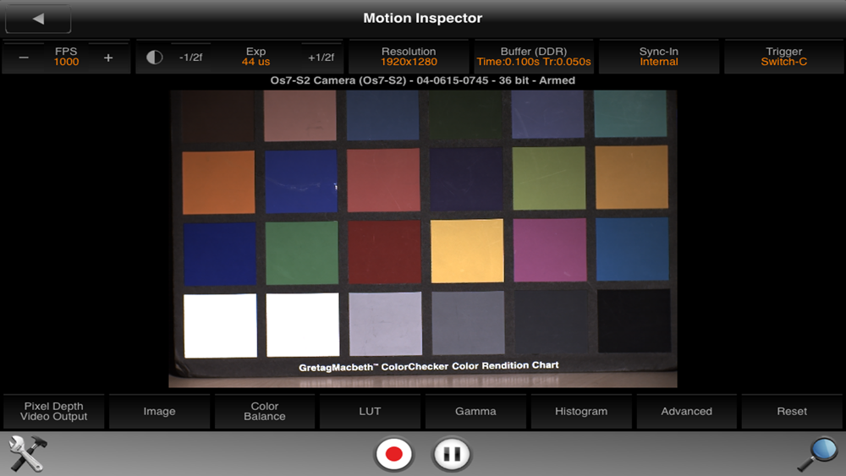Viewport: 846px width, 476px height.
Task: Click the Motion Inspector title
Action: (422, 19)
